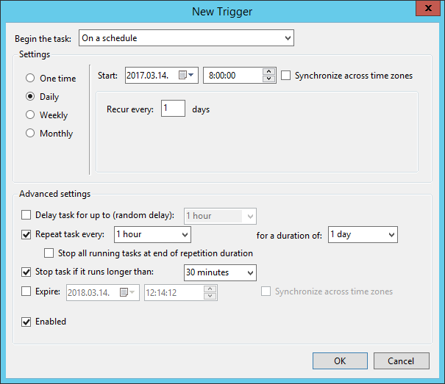Viewport: 445px width, 384px height.
Task: Toggle Stop all running tasks checkbox
Action: 49,253
